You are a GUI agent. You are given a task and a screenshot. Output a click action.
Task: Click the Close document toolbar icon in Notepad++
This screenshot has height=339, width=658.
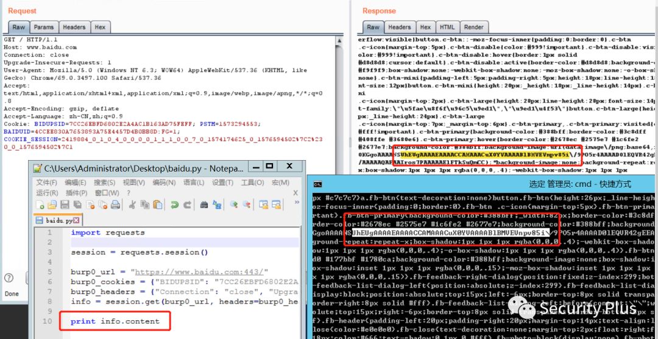[x=91, y=204]
